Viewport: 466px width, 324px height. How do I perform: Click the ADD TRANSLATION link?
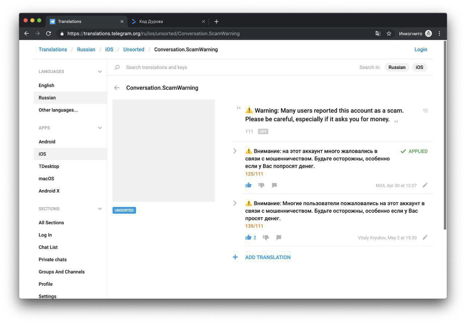coord(268,257)
